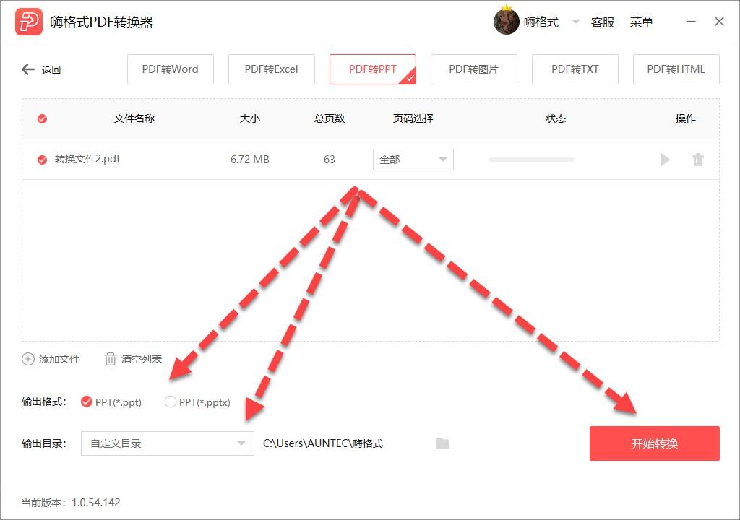Expand the 全部 page selection dropdown
Viewport: 740px width, 520px height.
click(413, 160)
